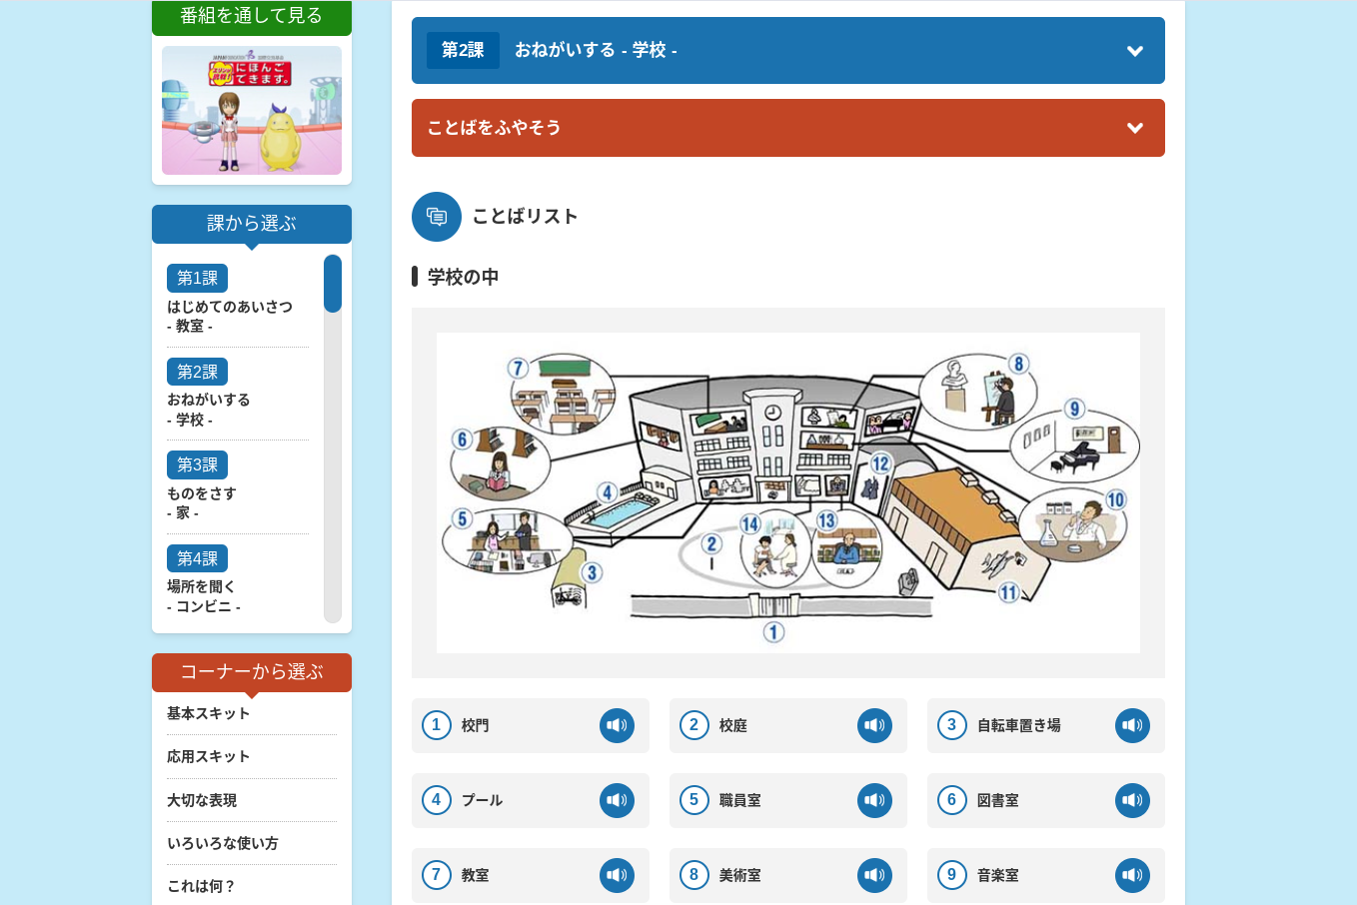Play audio for 美術室
Viewport: 1357px width, 905px height.
click(x=874, y=875)
